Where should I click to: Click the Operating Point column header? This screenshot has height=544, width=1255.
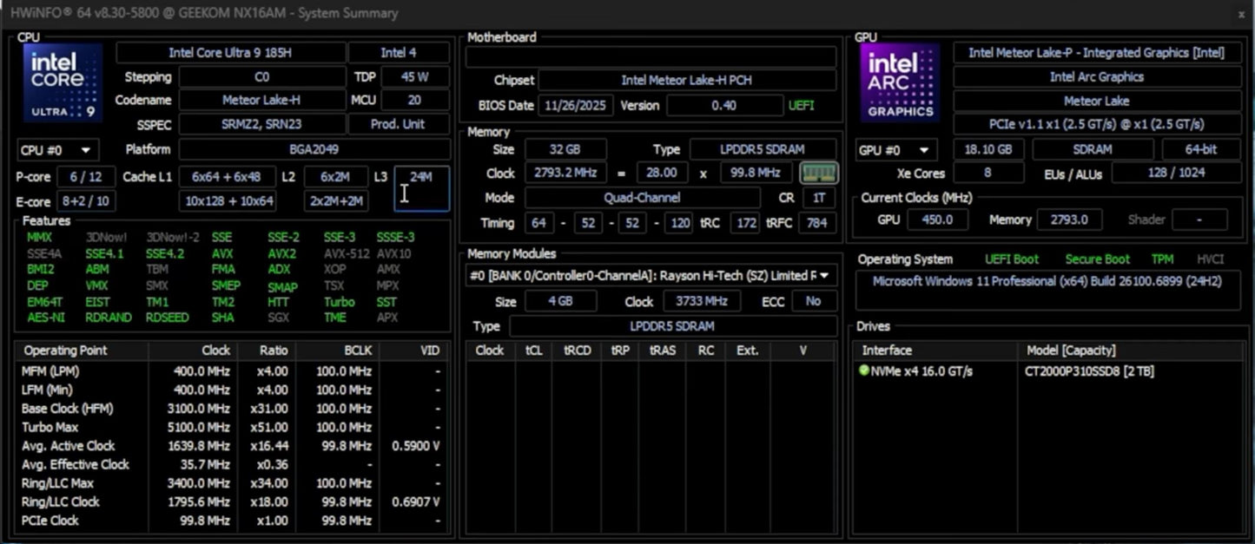pyautogui.click(x=82, y=351)
